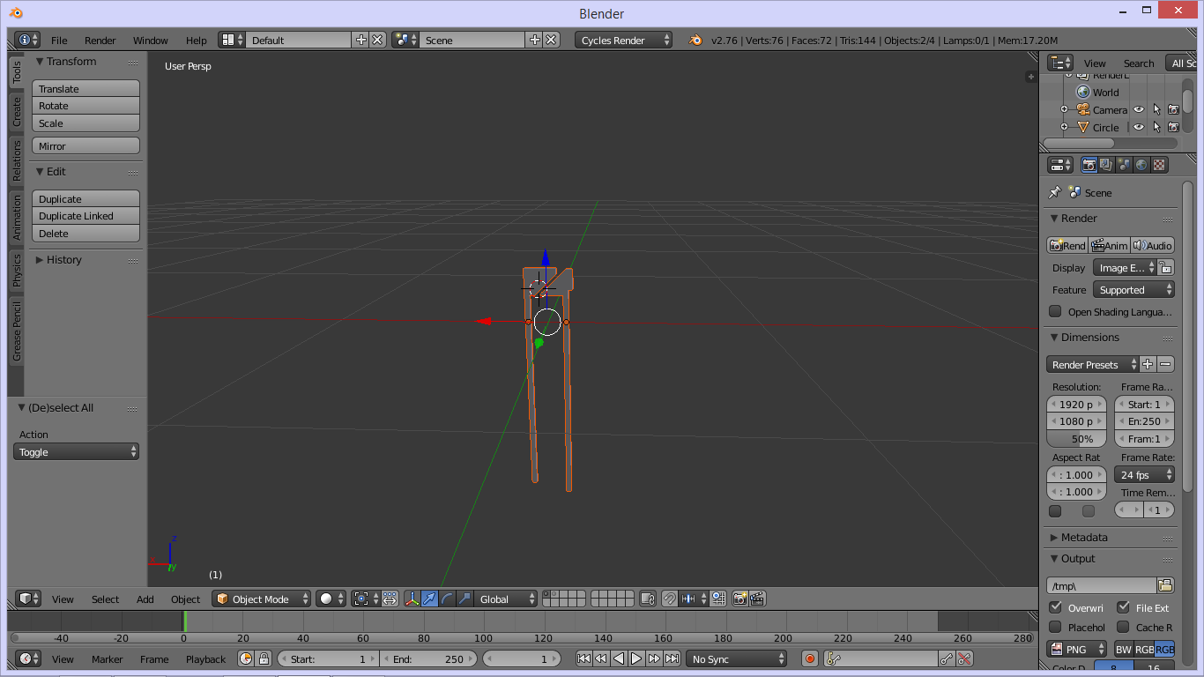Click the Delete button in Edit panel

pos(86,234)
